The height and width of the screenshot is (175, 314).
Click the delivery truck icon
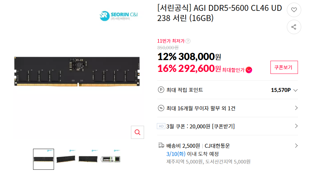(x=161, y=145)
